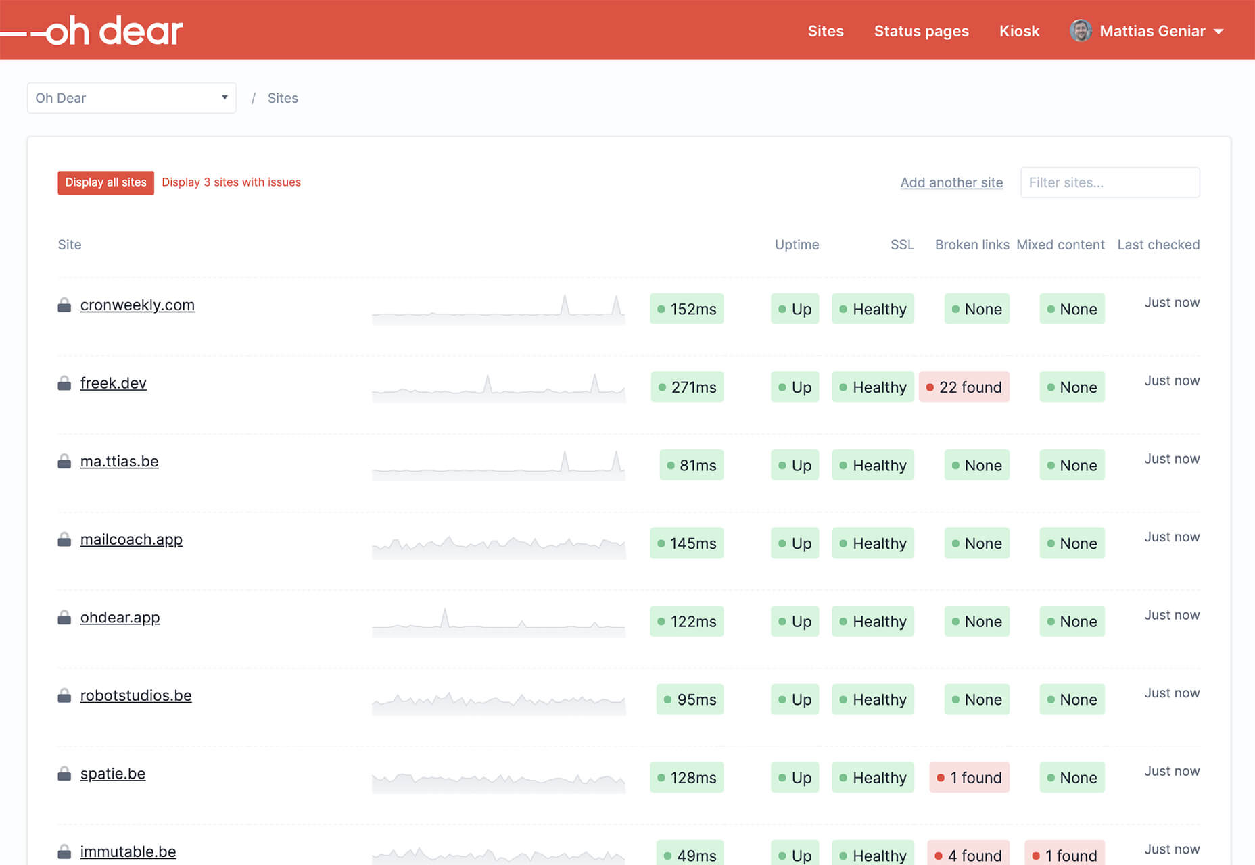Click the cronweekly.com response time sparkline
The image size is (1255, 865).
499,310
